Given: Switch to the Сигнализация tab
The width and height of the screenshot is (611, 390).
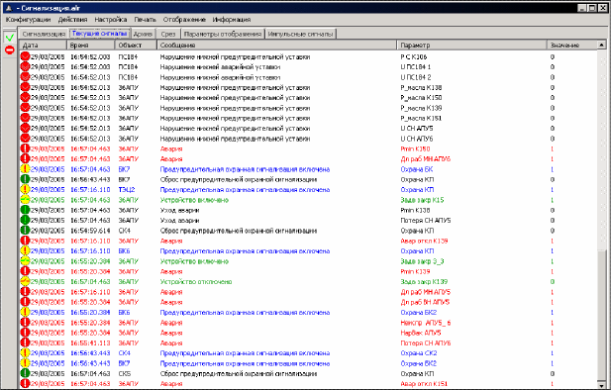Looking at the screenshot, I should tap(44, 34).
